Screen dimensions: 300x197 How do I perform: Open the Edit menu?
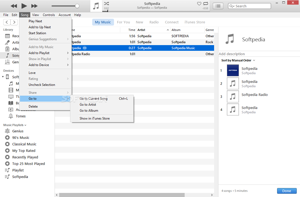click(14, 15)
